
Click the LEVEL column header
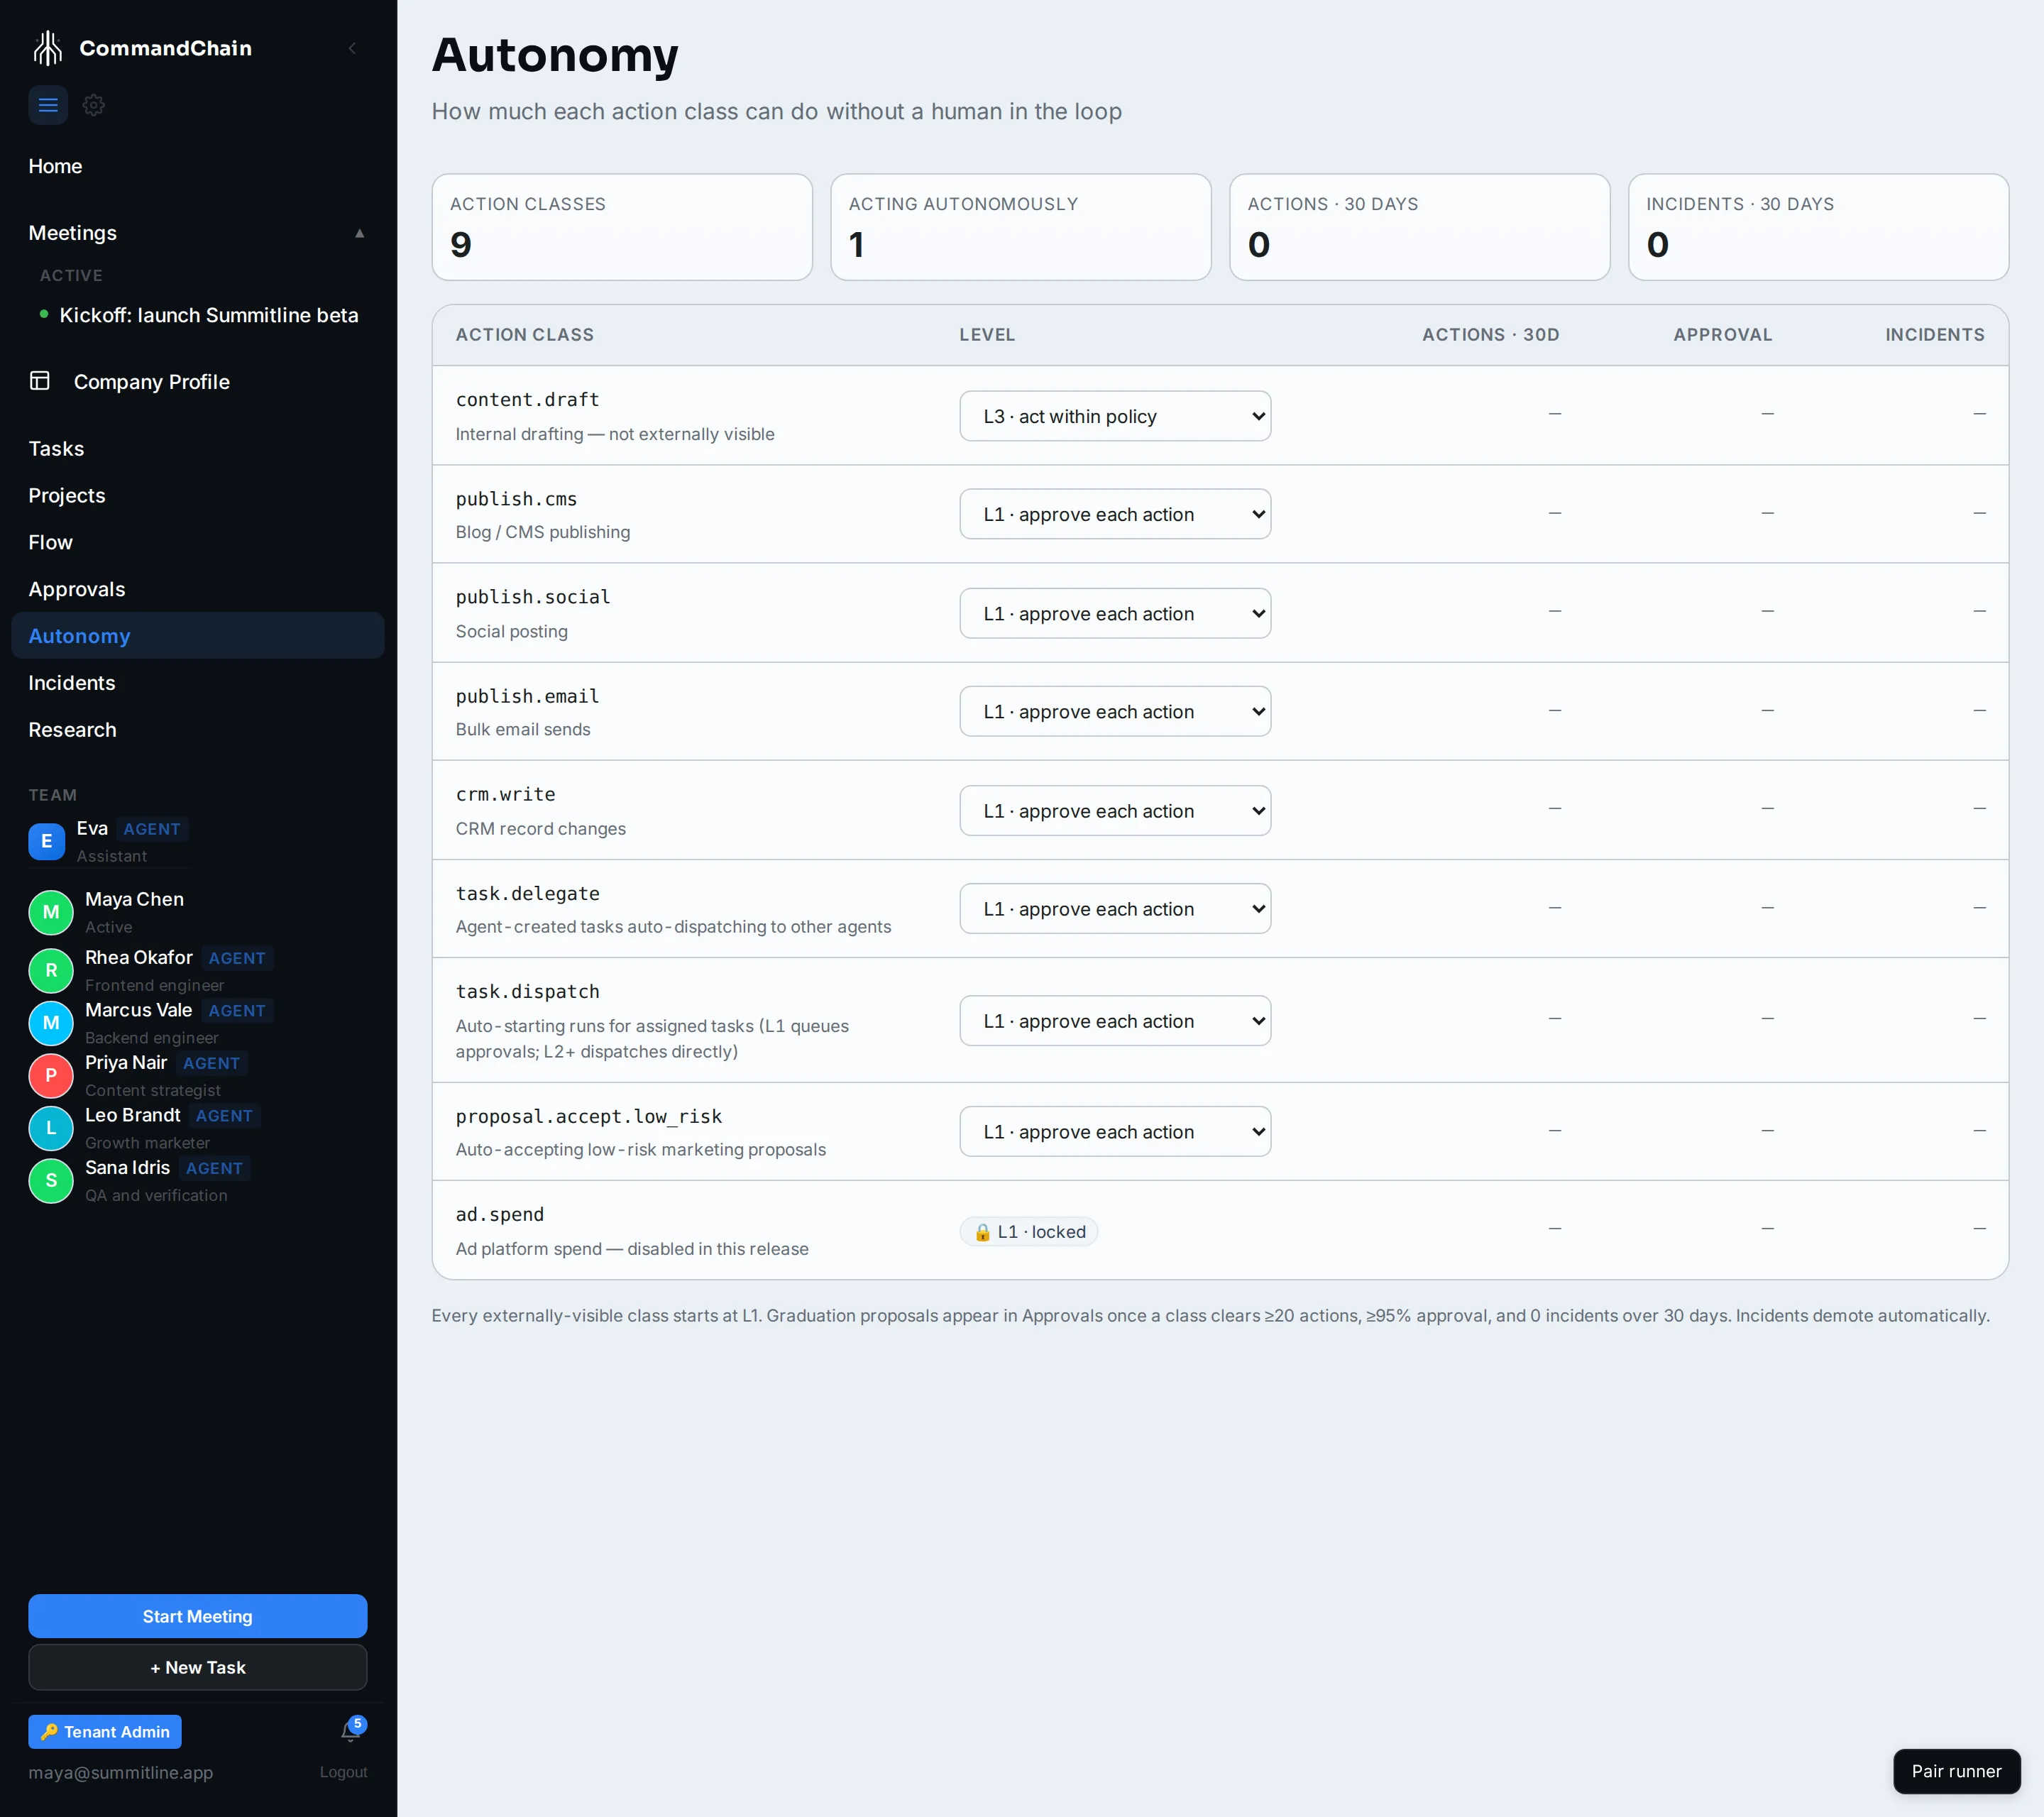click(x=987, y=335)
